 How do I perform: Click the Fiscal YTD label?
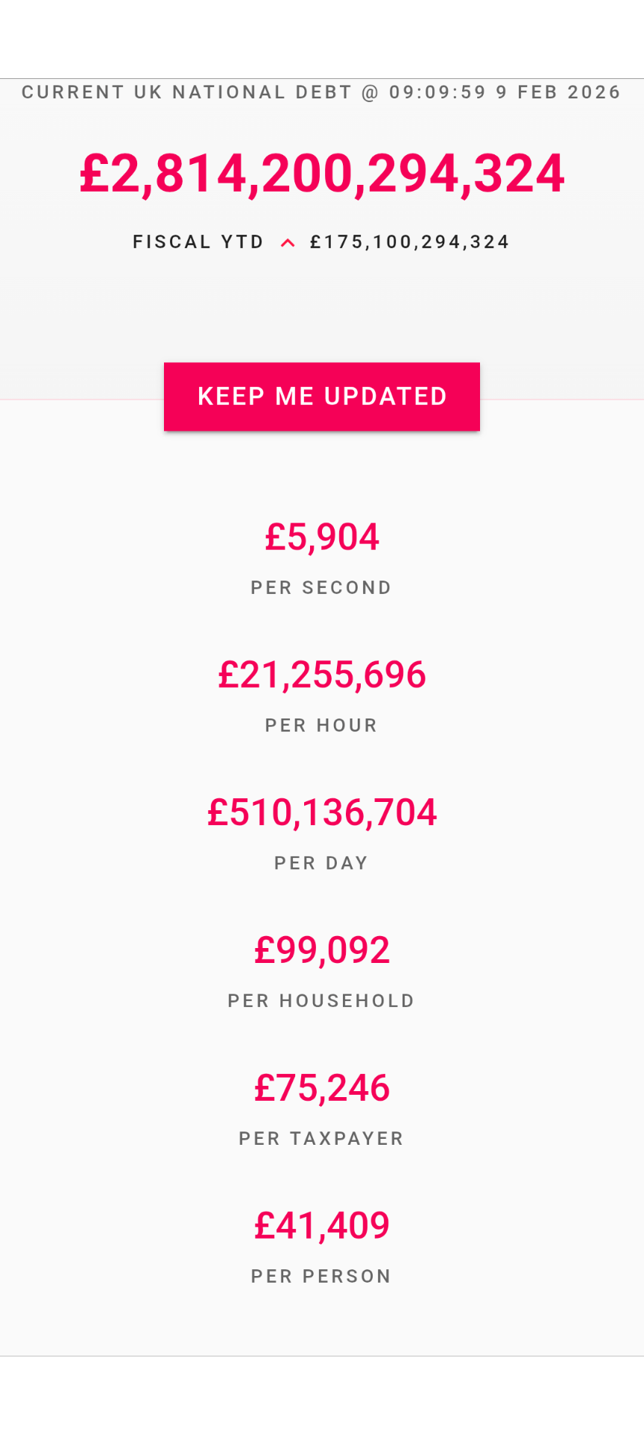click(x=198, y=242)
